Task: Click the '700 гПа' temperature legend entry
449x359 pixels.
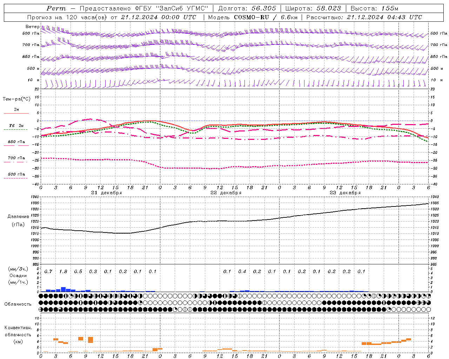Action: (x=16, y=158)
